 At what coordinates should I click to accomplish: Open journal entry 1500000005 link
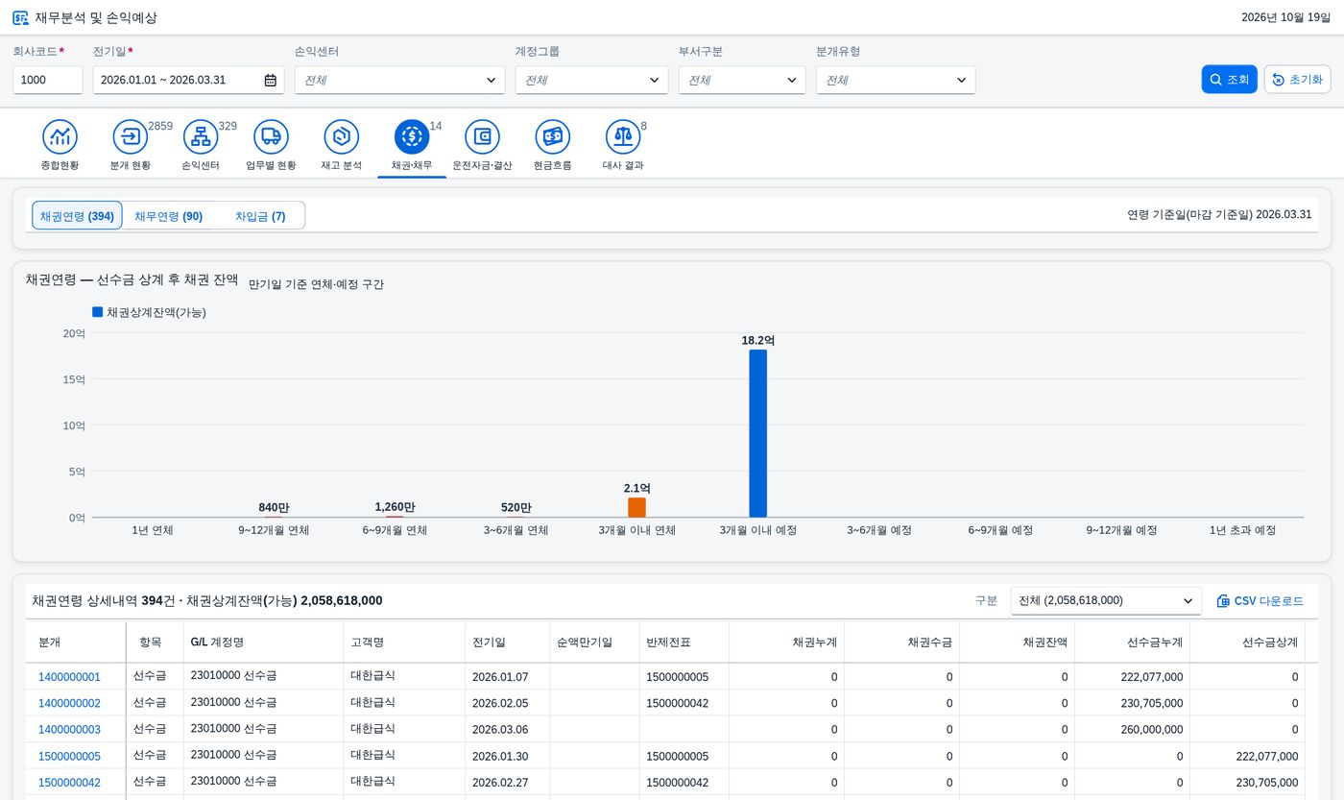point(69,756)
